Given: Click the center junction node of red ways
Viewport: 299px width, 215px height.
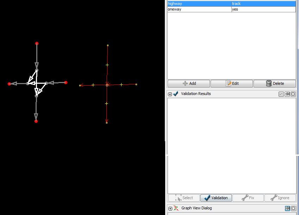Looking at the screenshot, I should (107, 85).
